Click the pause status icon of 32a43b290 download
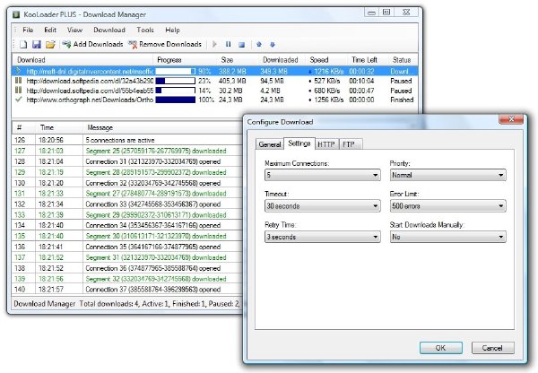The height and width of the screenshot is (373, 538). [x=19, y=81]
